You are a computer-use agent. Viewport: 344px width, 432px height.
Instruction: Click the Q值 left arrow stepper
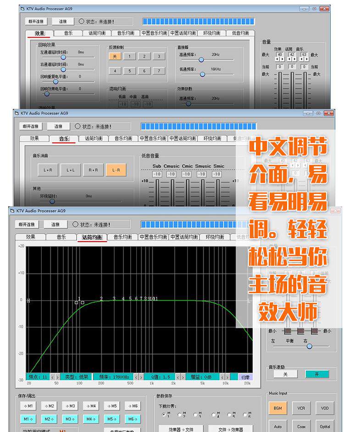click(x=178, y=377)
